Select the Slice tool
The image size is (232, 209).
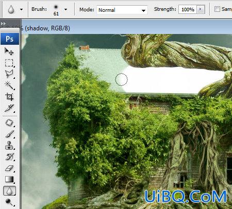point(9,108)
